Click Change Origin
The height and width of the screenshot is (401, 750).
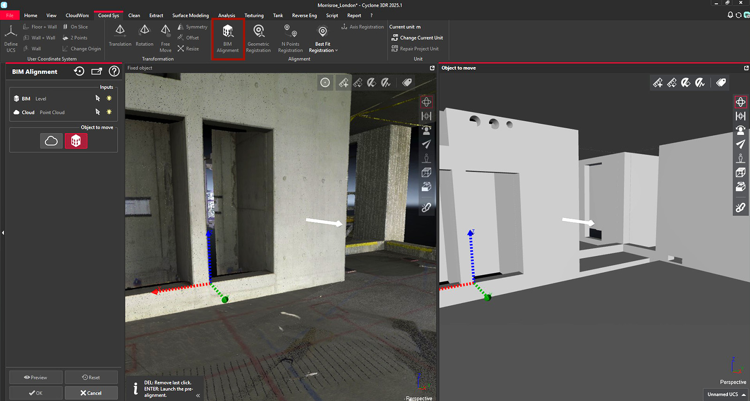pyautogui.click(x=82, y=49)
